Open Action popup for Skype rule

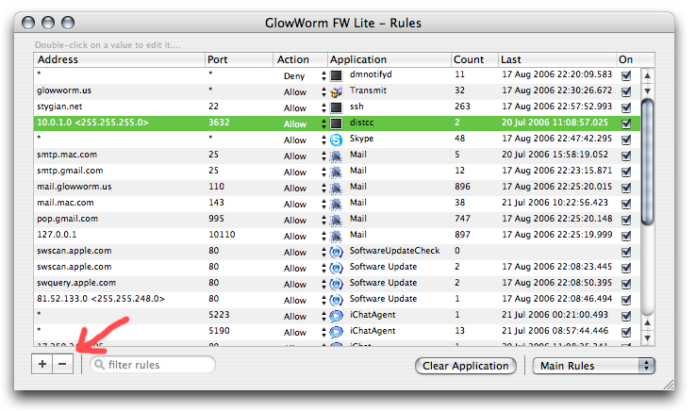(323, 140)
